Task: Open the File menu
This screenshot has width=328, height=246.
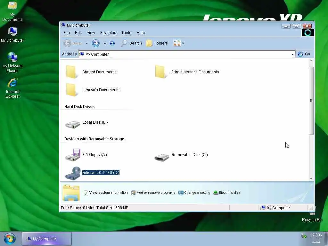Action: (x=67, y=33)
